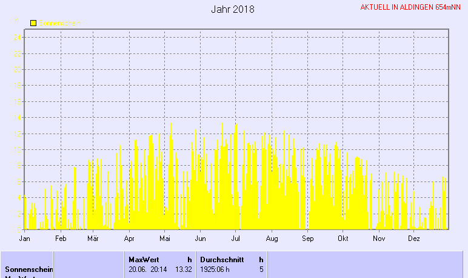Select the Nov label on the x-axis

(x=379, y=239)
